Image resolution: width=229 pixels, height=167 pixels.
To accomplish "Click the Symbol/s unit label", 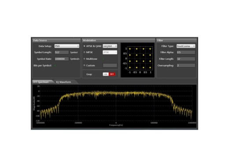I will pos(75,59).
